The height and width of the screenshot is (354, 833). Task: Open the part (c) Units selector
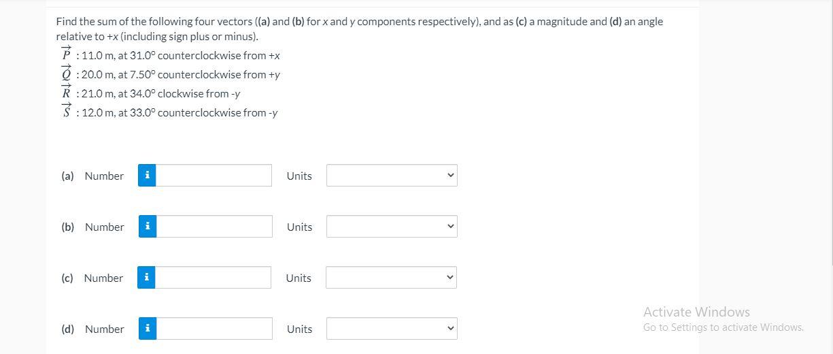391,278
